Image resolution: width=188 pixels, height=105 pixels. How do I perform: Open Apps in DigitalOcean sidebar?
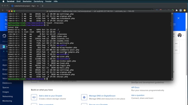(5, 65)
